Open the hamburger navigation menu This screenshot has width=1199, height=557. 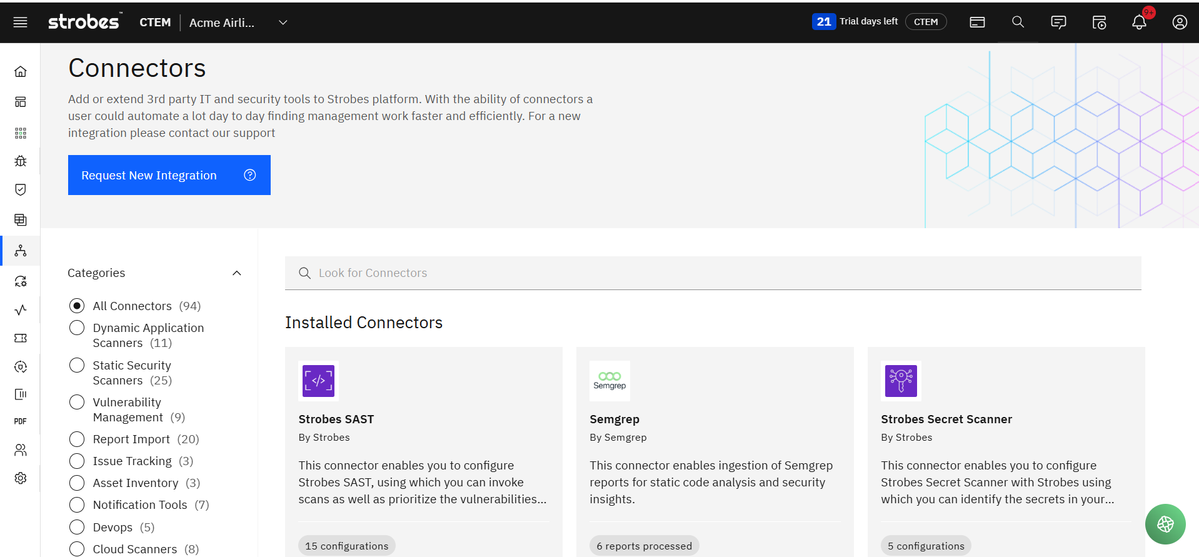tap(20, 23)
